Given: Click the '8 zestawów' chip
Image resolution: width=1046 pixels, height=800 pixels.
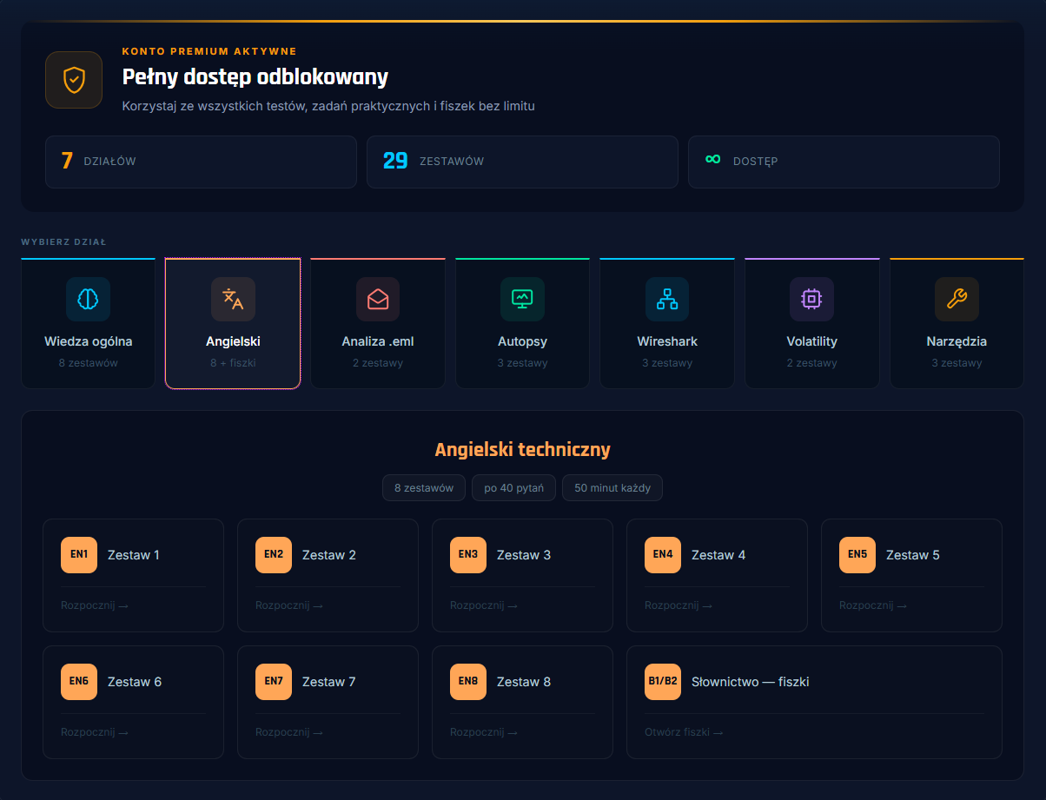Looking at the screenshot, I should [424, 488].
